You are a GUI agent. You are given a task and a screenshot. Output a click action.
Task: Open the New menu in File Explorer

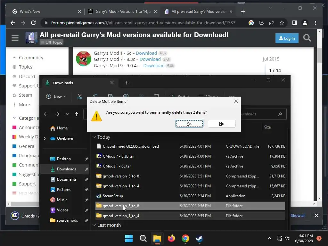coord(56,96)
